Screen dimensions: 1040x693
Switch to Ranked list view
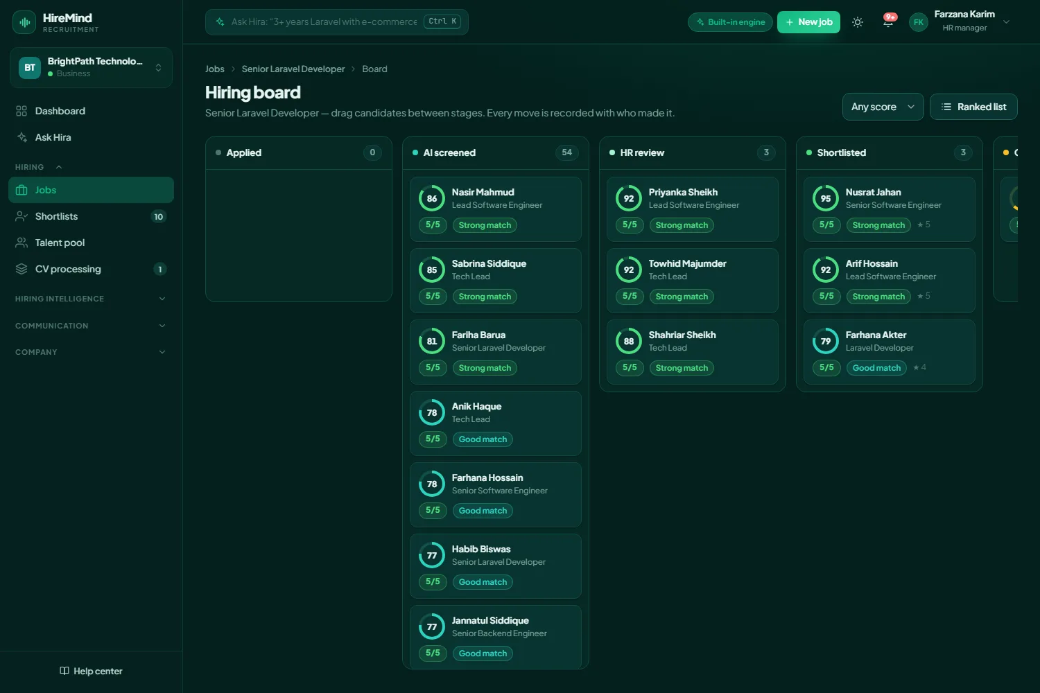coord(973,107)
